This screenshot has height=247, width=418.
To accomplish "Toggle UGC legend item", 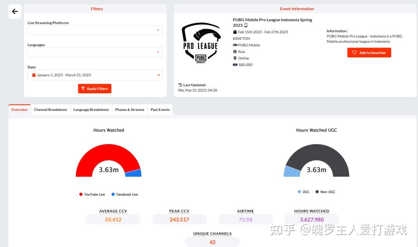I will pyautogui.click(x=303, y=192).
